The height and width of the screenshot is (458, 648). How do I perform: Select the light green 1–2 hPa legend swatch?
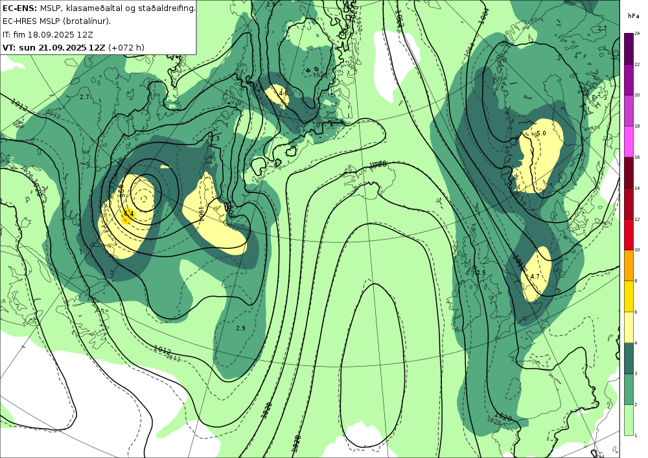point(629,420)
